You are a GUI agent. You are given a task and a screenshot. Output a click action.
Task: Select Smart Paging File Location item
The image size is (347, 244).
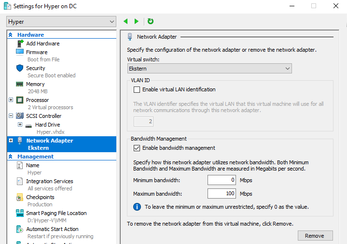56,213
